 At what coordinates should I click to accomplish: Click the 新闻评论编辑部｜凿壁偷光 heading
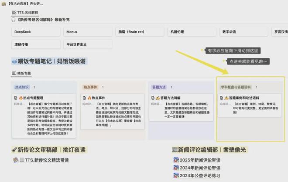pos(212,150)
